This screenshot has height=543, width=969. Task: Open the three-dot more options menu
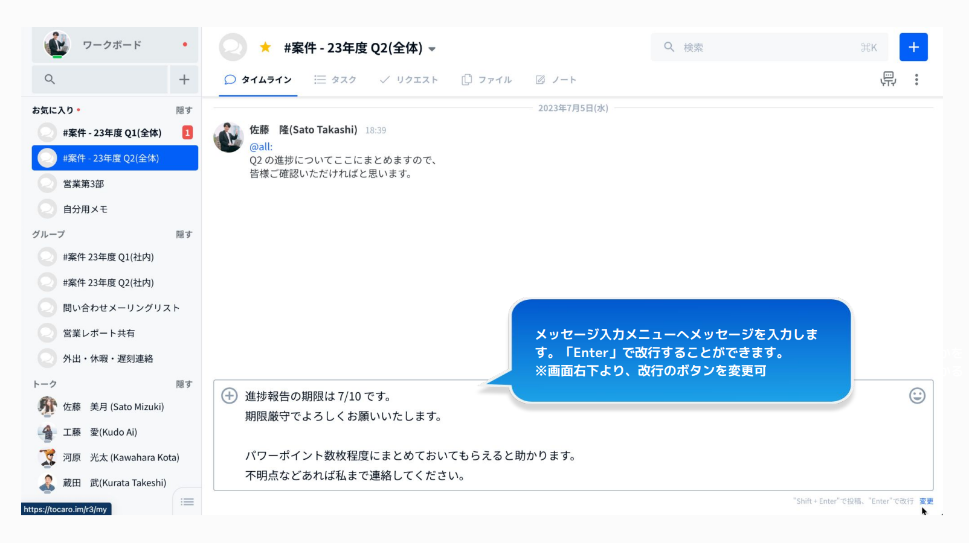pyautogui.click(x=916, y=80)
